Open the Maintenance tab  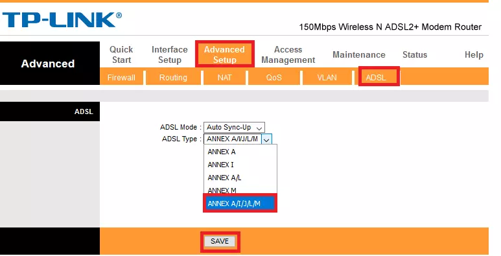(x=359, y=54)
